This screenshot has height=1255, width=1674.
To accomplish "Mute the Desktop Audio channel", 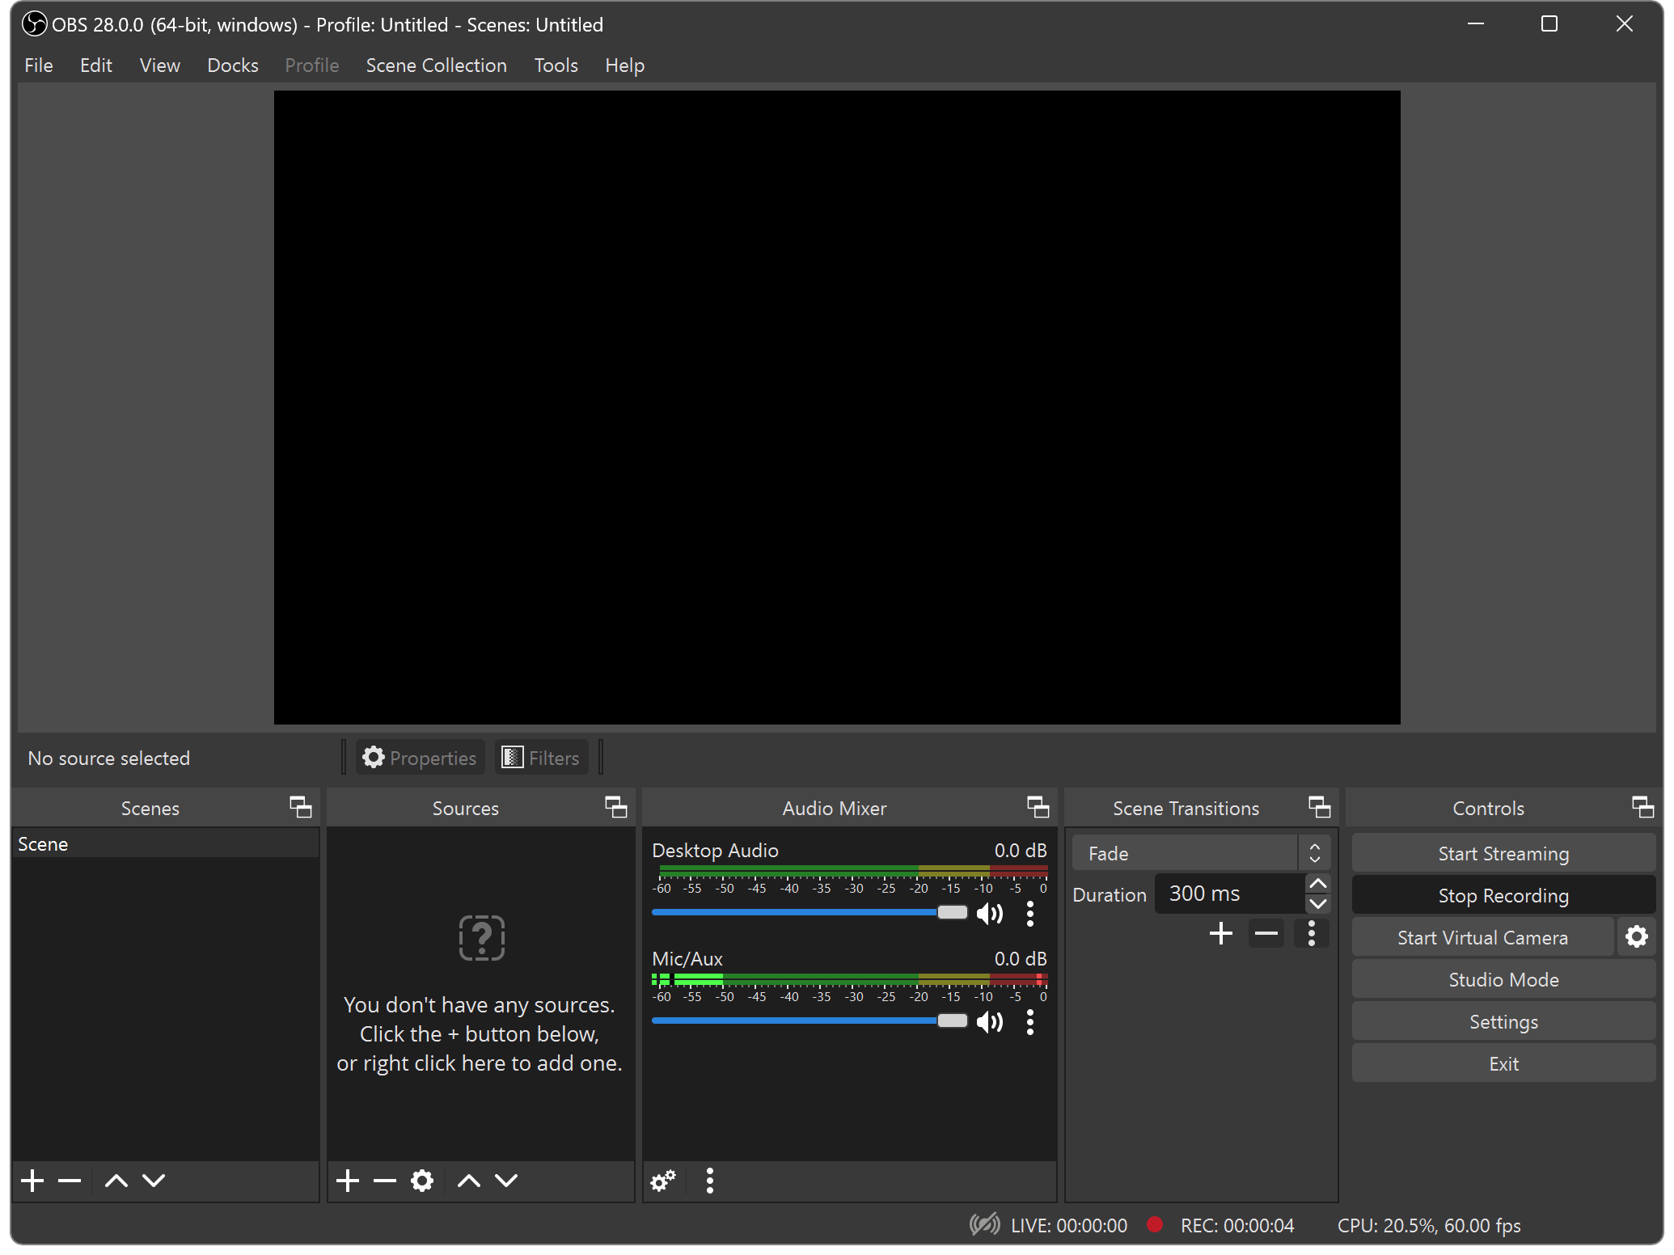I will pyautogui.click(x=989, y=913).
